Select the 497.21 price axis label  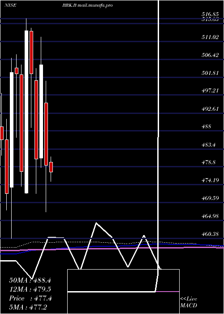click(210, 91)
